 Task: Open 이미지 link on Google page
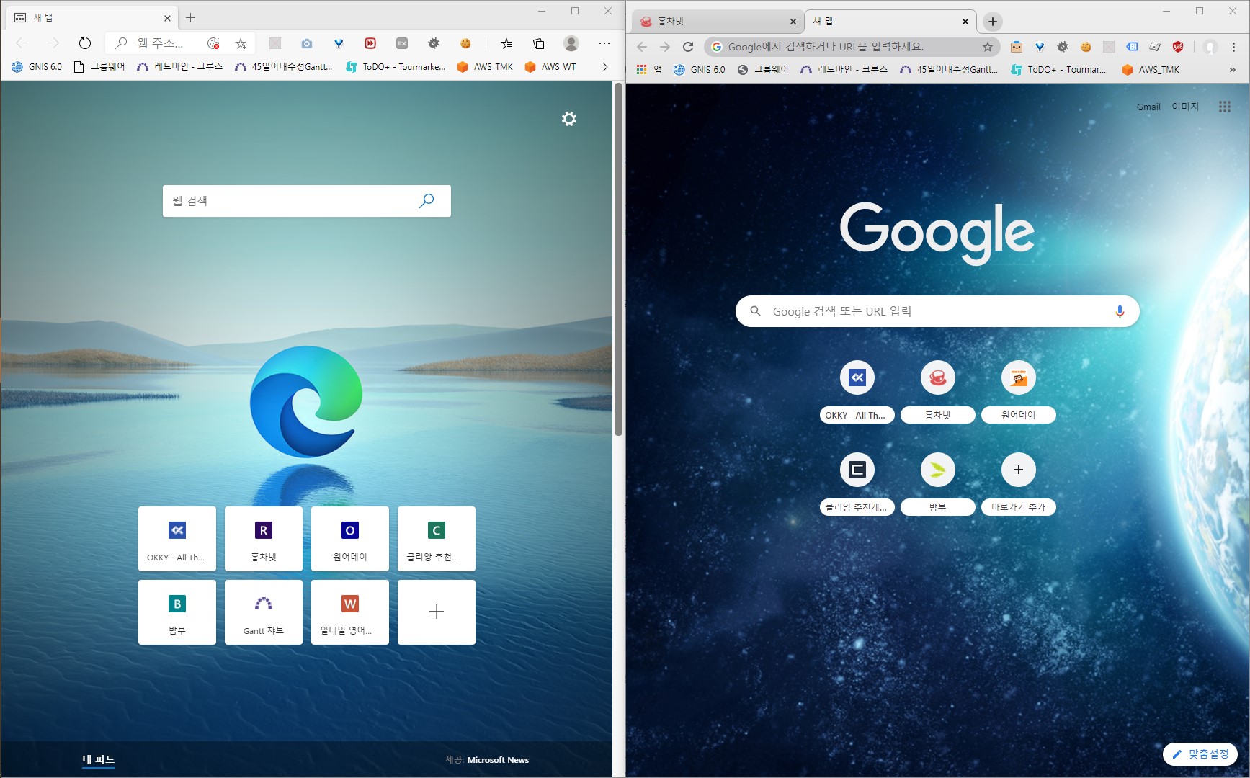[1185, 107]
